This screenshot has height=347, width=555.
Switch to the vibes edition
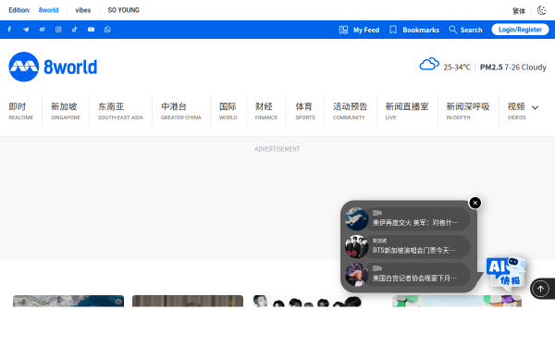[x=83, y=10]
